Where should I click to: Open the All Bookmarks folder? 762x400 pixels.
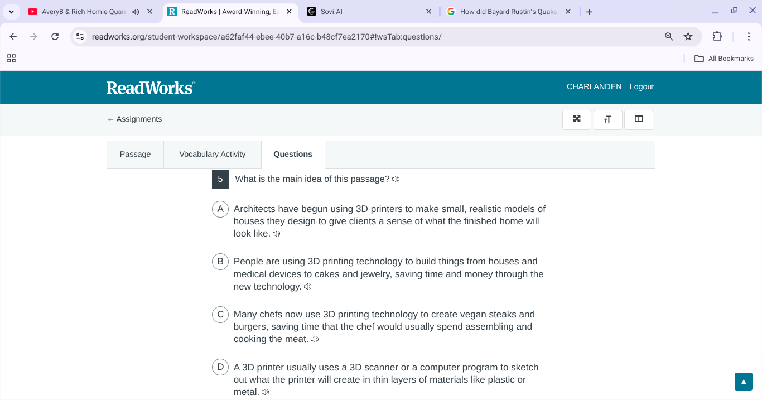pyautogui.click(x=724, y=59)
